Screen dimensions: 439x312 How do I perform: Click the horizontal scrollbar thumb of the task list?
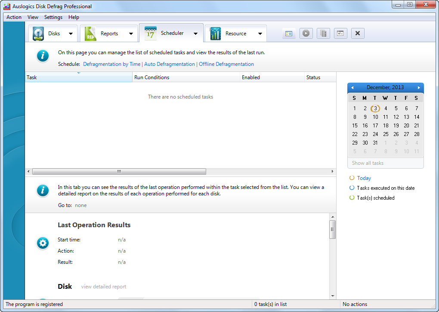(119, 171)
